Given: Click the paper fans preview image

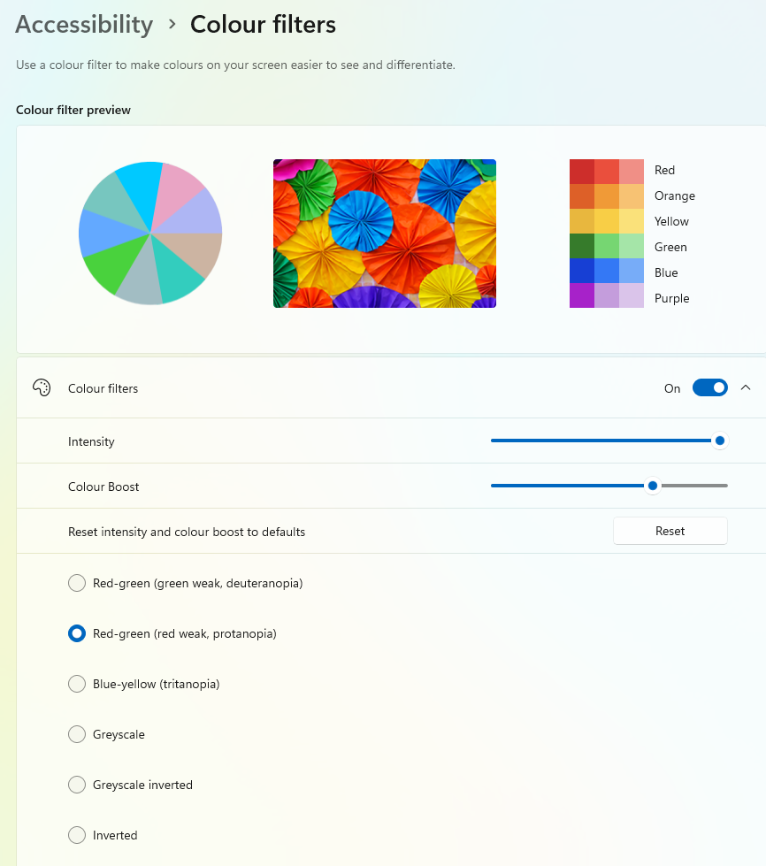Looking at the screenshot, I should pos(385,234).
